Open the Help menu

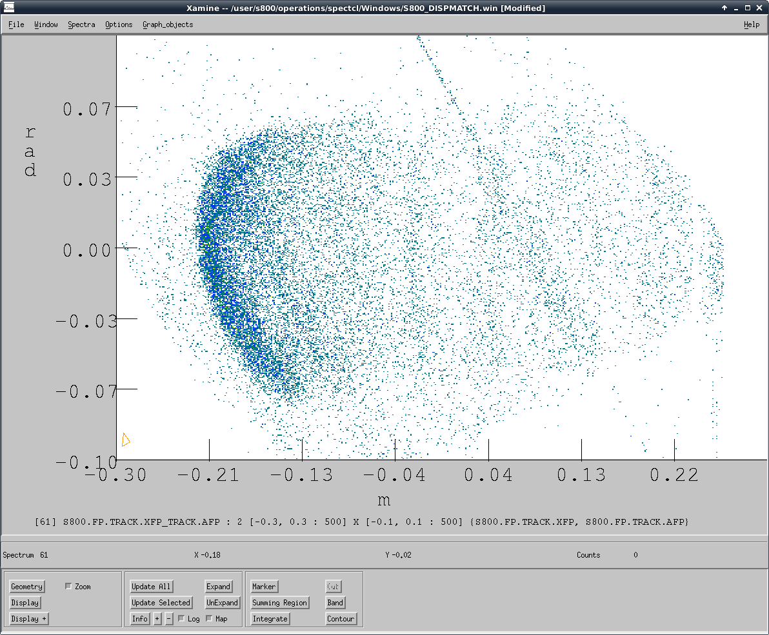pyautogui.click(x=751, y=24)
